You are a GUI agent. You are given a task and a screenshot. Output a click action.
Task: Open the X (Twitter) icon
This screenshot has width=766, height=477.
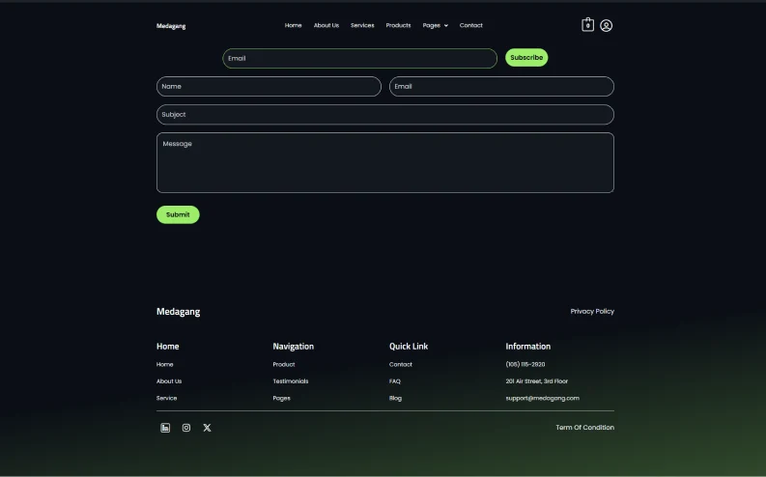207,428
